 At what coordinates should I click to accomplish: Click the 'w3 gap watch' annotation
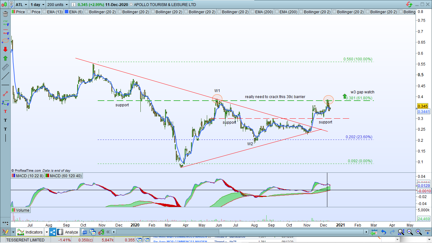tap(362, 92)
